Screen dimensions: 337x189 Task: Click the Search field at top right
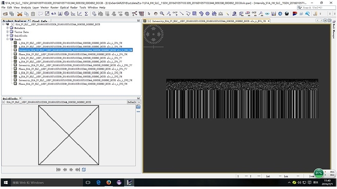(x=316, y=7)
